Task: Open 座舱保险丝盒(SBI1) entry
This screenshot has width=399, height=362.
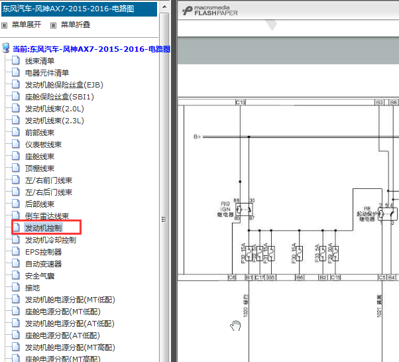Action: pos(60,97)
